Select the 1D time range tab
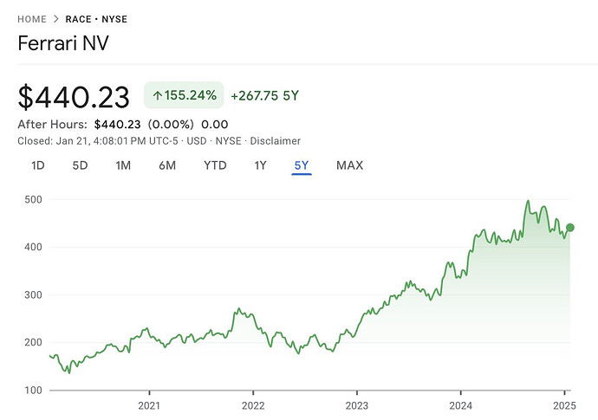 tap(38, 165)
